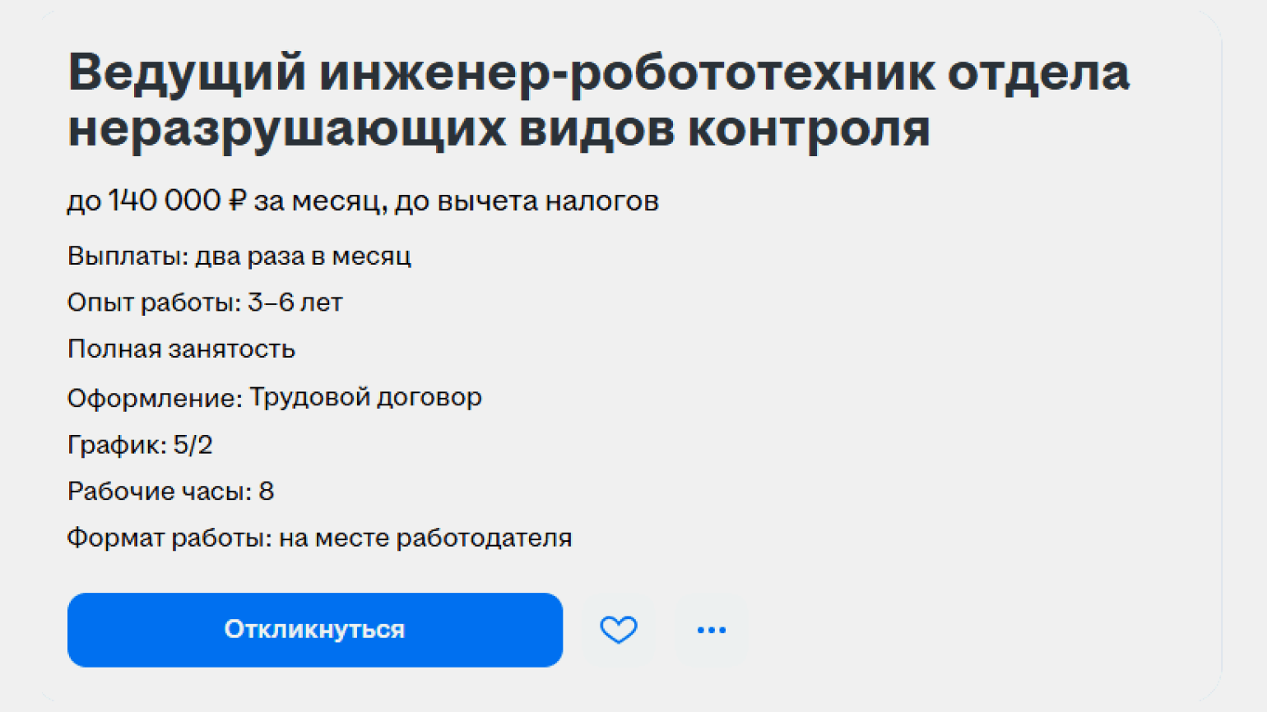Click the два раза в месяц value
This screenshot has width=1267, height=712.
[303, 257]
